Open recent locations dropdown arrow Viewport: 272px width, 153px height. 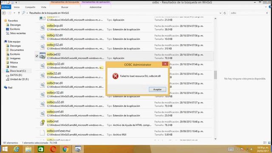tap(14, 13)
